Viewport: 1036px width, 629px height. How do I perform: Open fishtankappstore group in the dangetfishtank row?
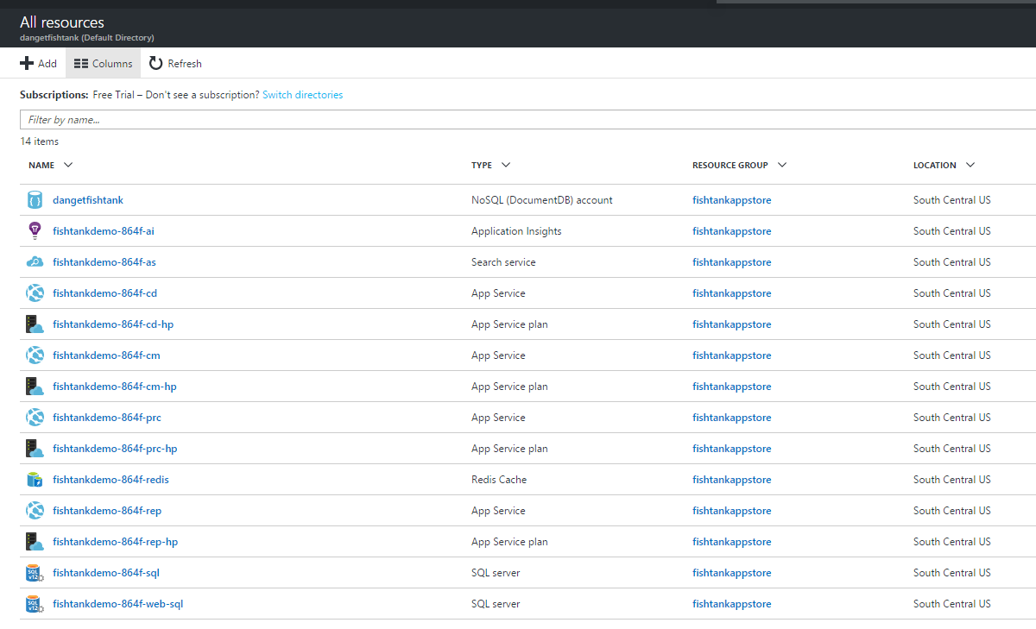[x=732, y=200]
